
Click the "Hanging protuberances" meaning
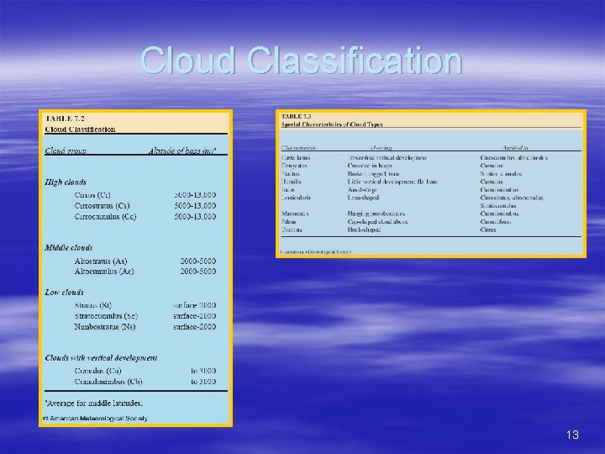[376, 214]
